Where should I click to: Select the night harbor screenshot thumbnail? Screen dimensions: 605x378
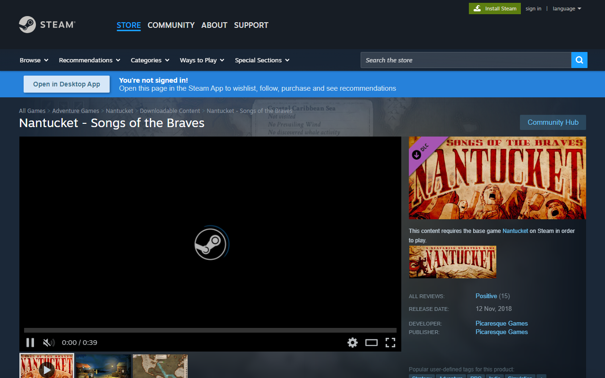pyautogui.click(x=104, y=366)
